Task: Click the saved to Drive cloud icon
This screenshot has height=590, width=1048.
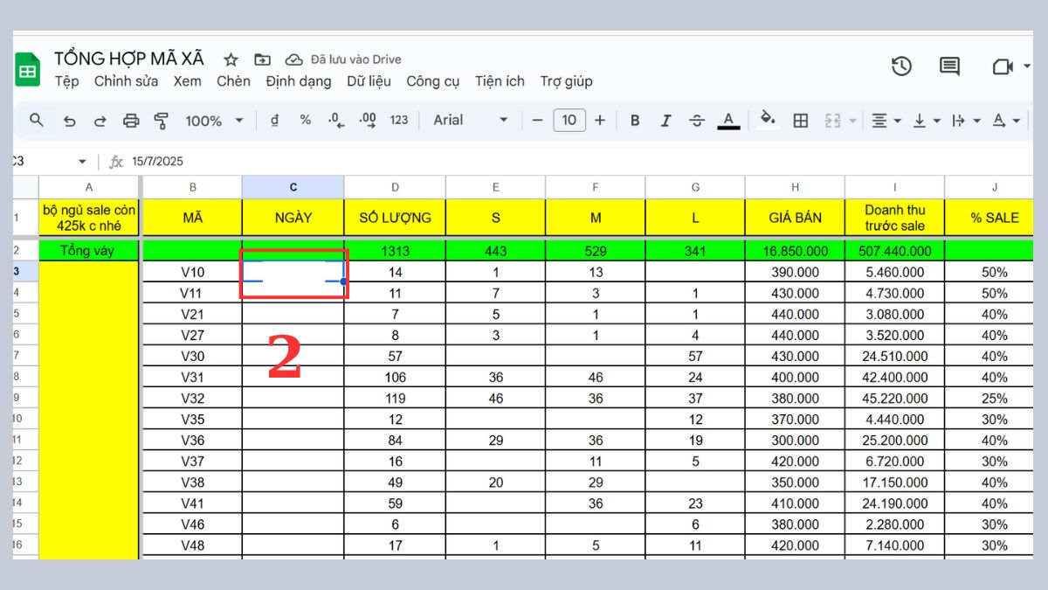Action: (294, 59)
